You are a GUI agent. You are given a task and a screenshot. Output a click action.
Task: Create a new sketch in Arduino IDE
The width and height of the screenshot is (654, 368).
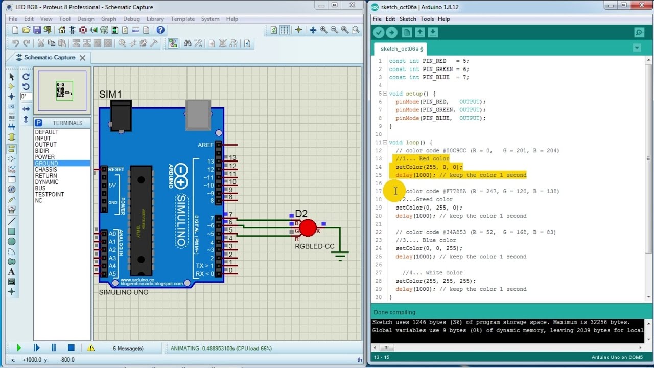coord(407,32)
